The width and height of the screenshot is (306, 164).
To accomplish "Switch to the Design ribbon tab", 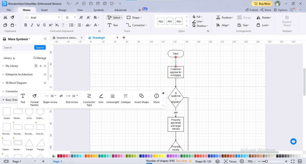I will (x=62, y=10).
